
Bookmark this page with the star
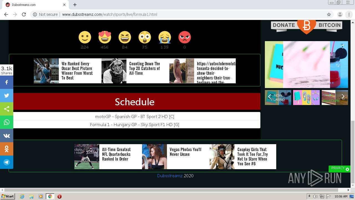(329, 14)
